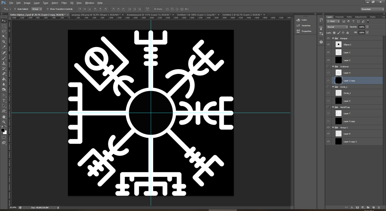Select the Path Selection tool

pos(4,106)
